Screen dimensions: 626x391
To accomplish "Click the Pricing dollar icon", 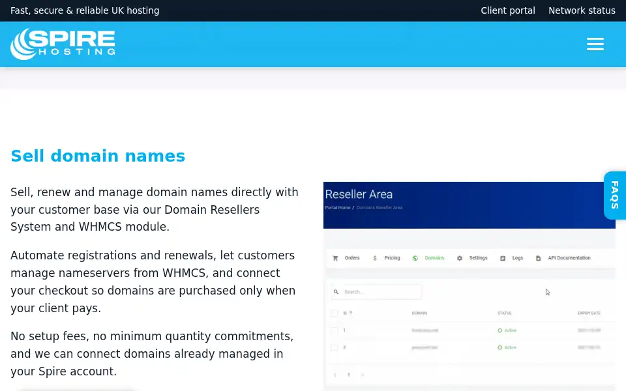I will pyautogui.click(x=375, y=258).
